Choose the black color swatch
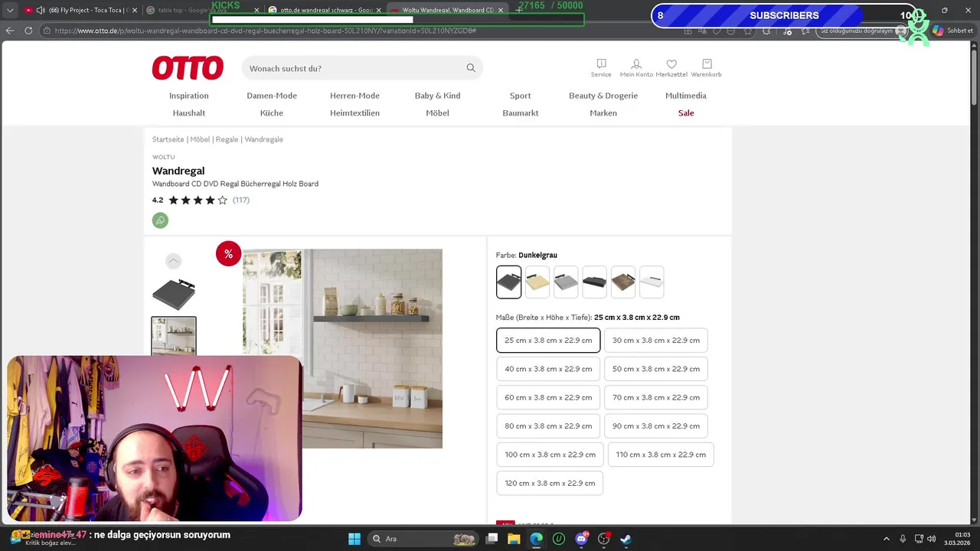980x551 pixels. [x=594, y=282]
